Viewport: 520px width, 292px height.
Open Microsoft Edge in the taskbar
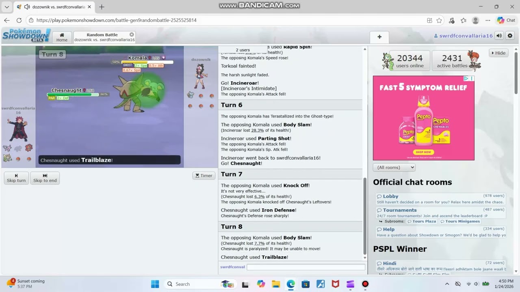tap(291, 284)
